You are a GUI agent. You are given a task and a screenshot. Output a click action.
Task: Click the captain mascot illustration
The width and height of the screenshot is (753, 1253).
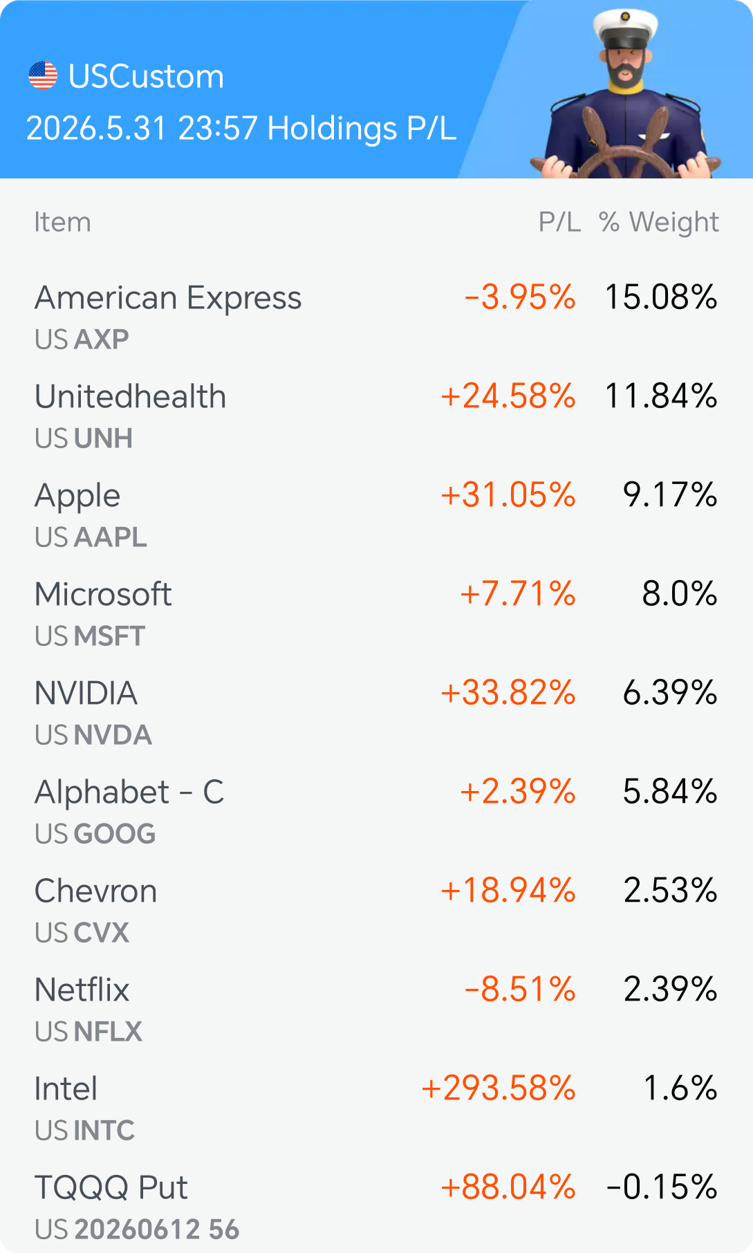[626, 94]
